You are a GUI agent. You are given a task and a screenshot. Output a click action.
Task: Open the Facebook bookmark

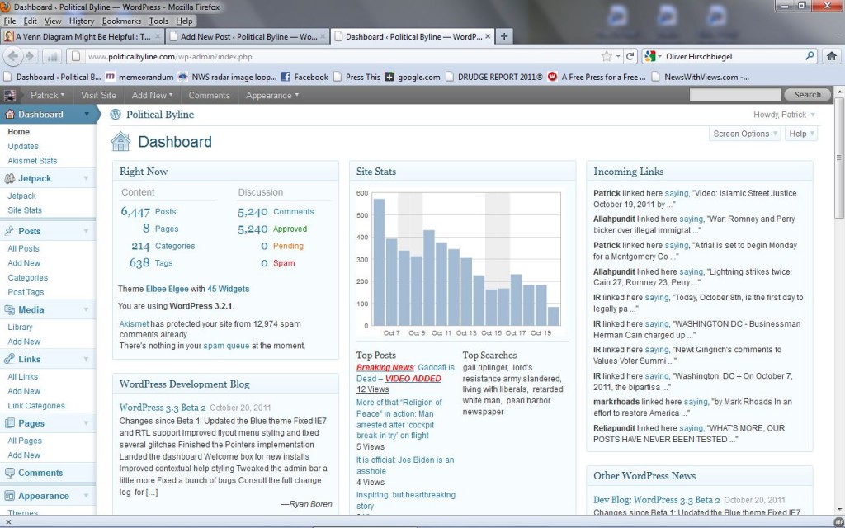(304, 77)
